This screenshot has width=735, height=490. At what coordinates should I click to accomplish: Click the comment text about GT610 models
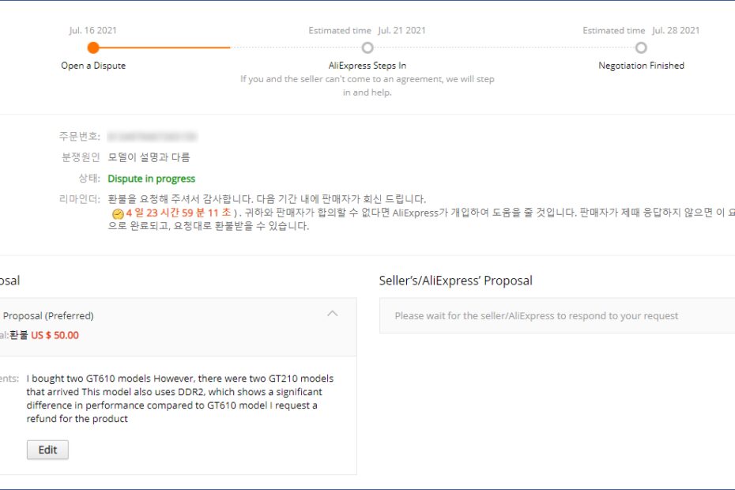coord(180,398)
